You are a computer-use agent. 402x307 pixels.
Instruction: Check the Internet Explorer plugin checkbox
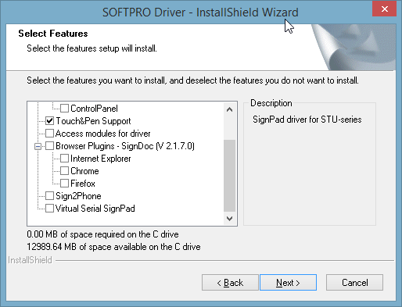pyautogui.click(x=64, y=159)
